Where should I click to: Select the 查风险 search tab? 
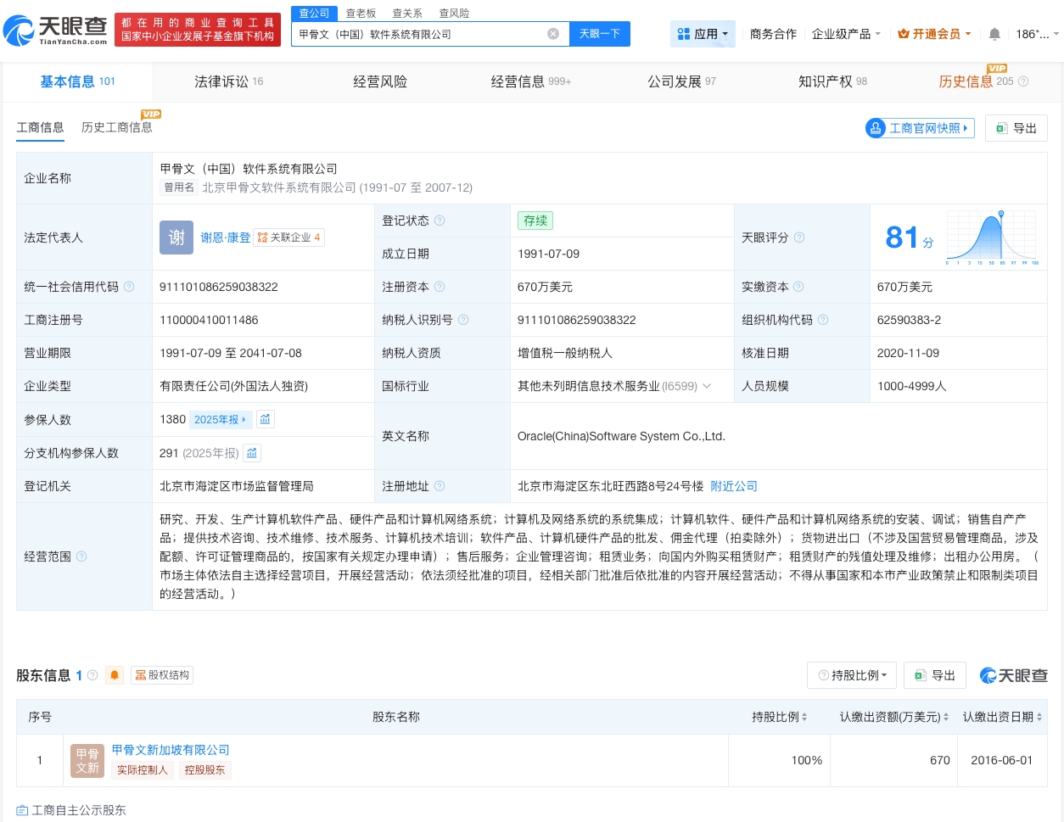pos(454,14)
